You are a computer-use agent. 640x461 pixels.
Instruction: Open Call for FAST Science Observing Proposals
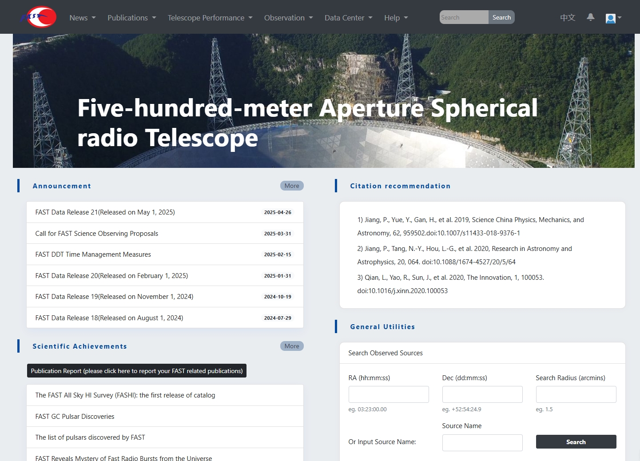coord(97,234)
